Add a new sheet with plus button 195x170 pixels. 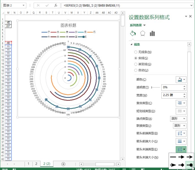pos(63,164)
